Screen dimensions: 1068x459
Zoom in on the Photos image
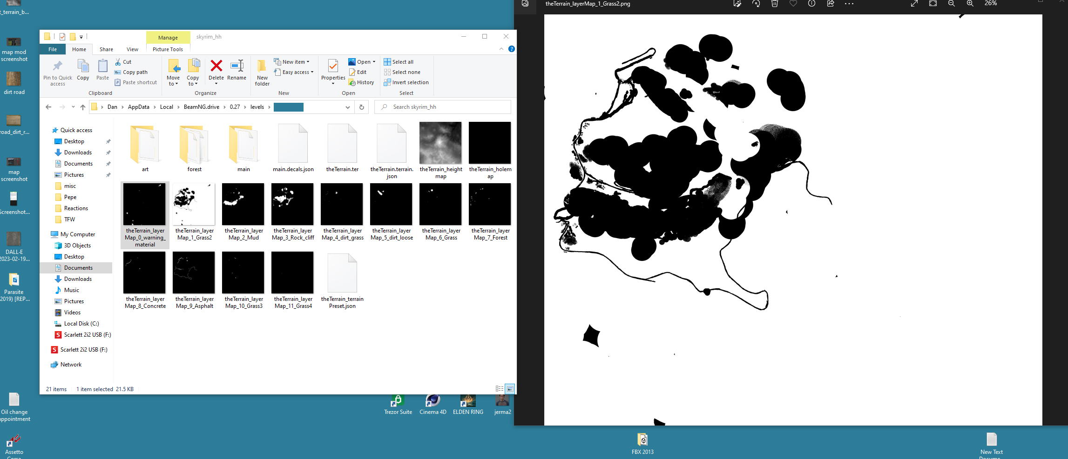970,4
